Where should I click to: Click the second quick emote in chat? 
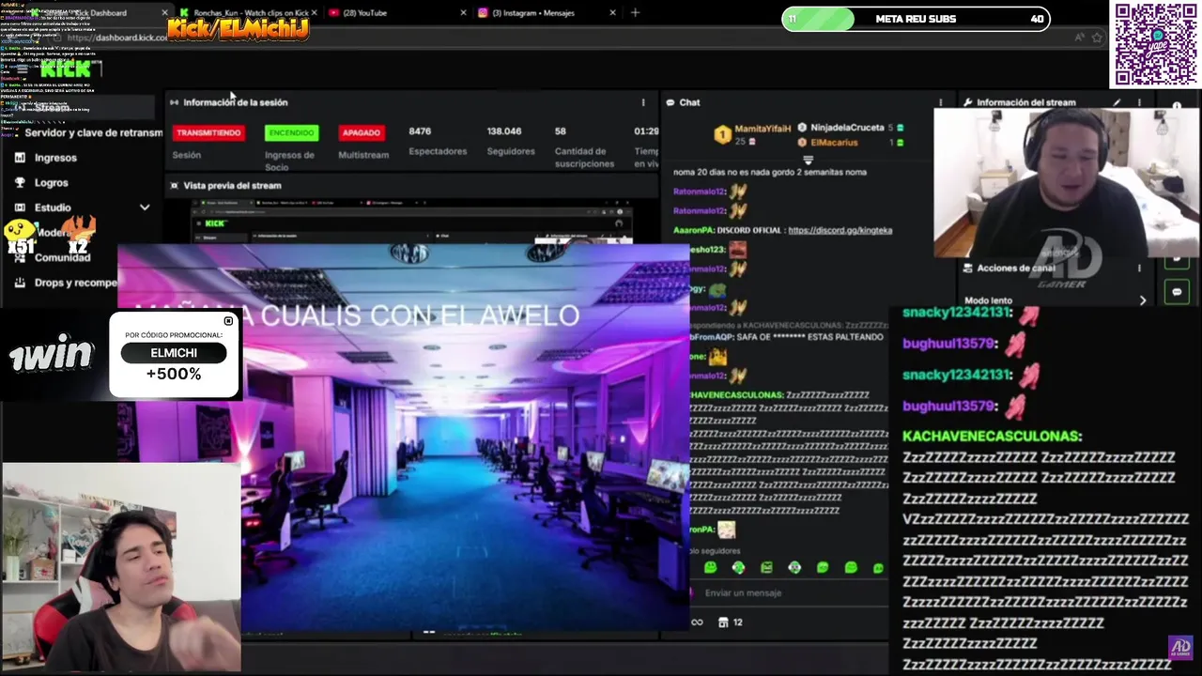pos(738,568)
